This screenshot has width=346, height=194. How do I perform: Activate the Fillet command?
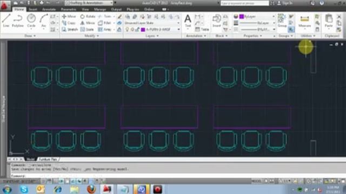click(x=104, y=23)
